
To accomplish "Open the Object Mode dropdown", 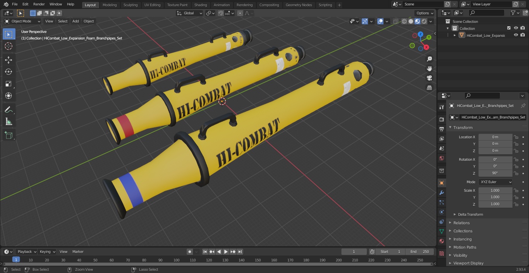I will [x=22, y=21].
